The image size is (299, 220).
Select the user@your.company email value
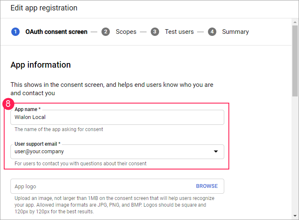click(39, 152)
